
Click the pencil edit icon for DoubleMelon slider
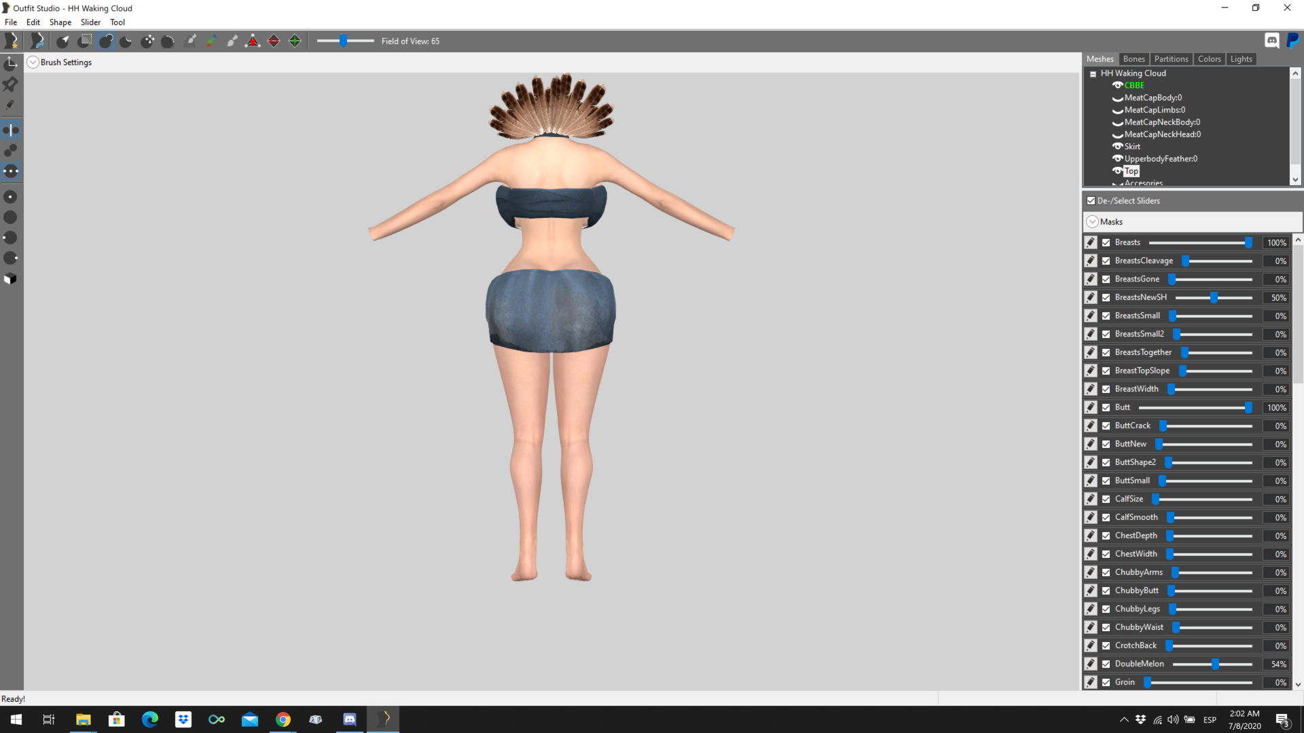pyautogui.click(x=1091, y=664)
